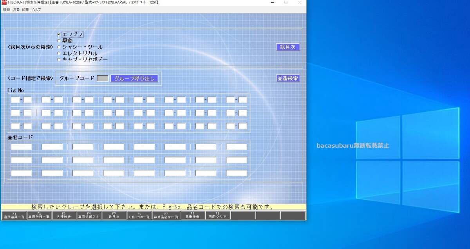Open the 機能 menu

point(7,9)
